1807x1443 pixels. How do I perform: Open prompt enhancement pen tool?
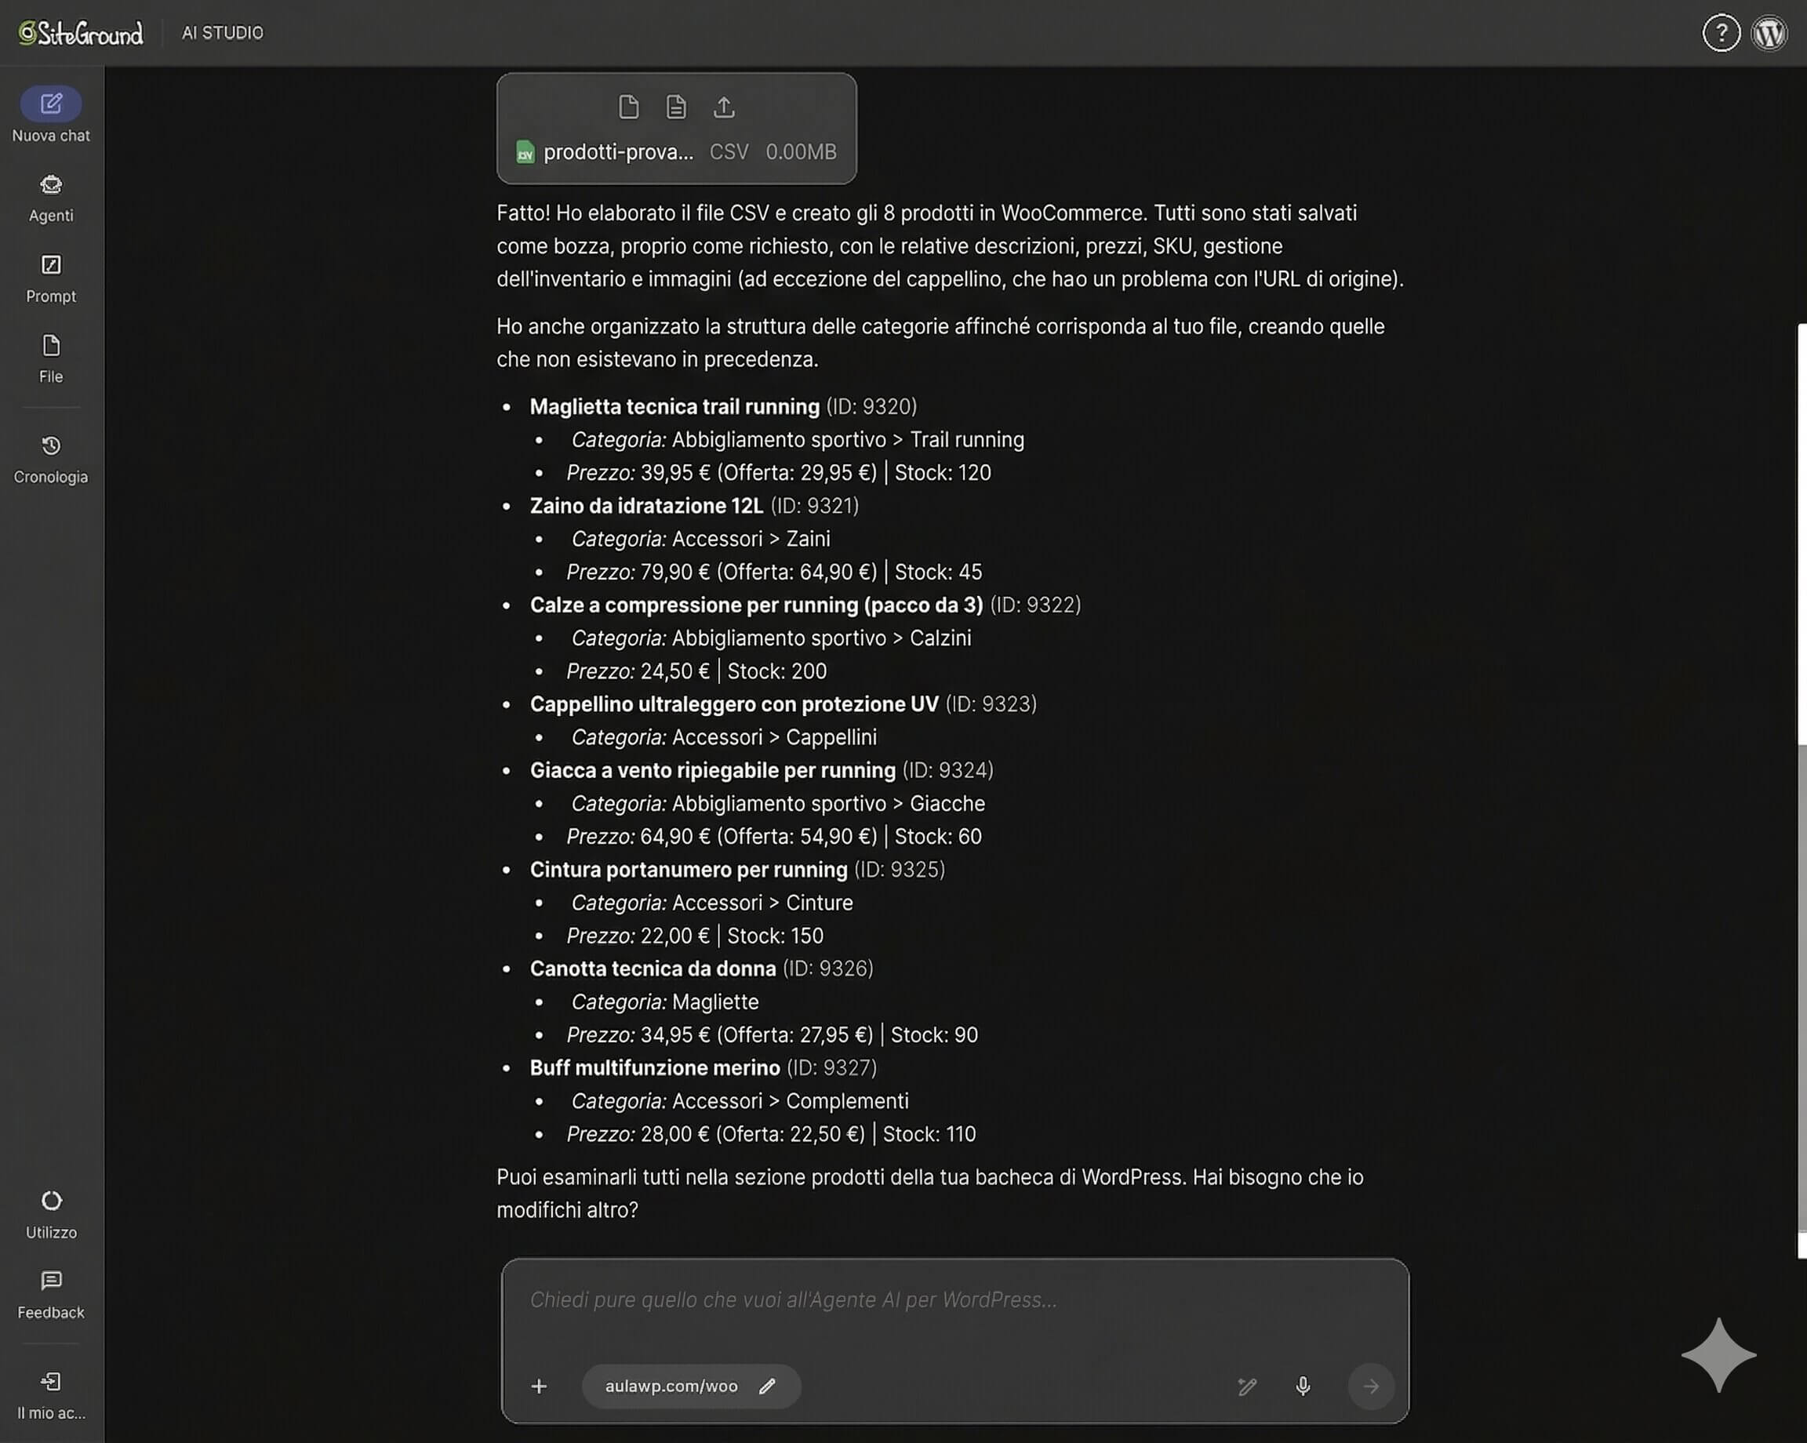coord(1246,1386)
